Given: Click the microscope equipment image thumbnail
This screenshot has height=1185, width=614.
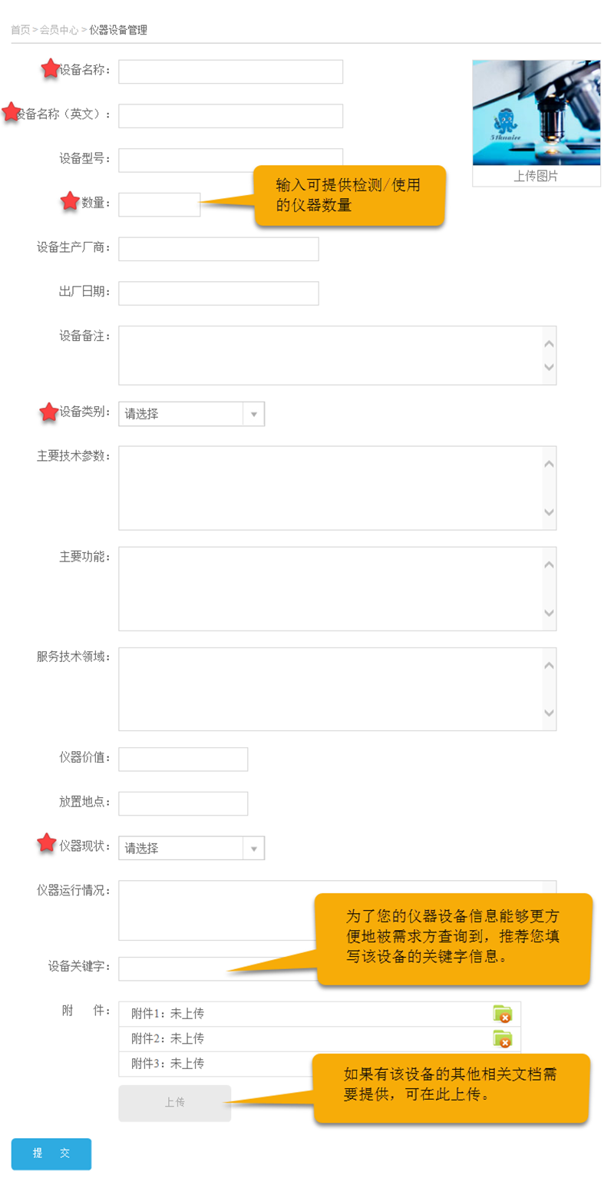Looking at the screenshot, I should 536,113.
